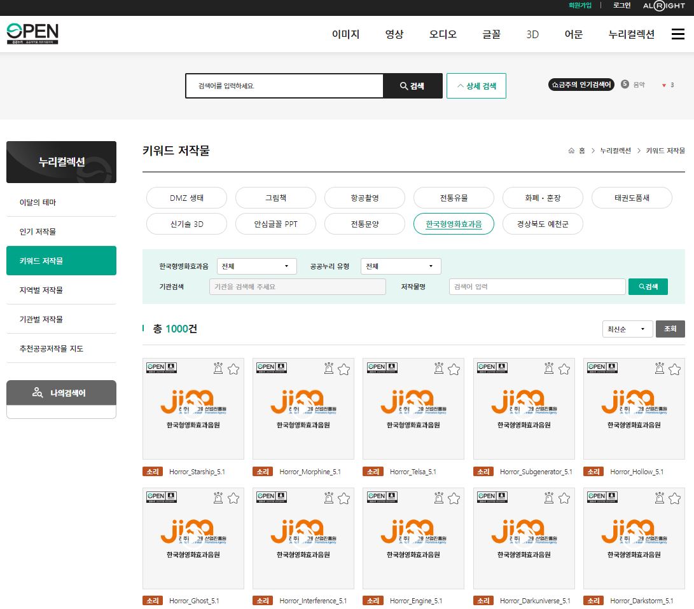Click the siren report icon on Horror_Morphine_5.1
The image size is (694, 609).
click(329, 369)
